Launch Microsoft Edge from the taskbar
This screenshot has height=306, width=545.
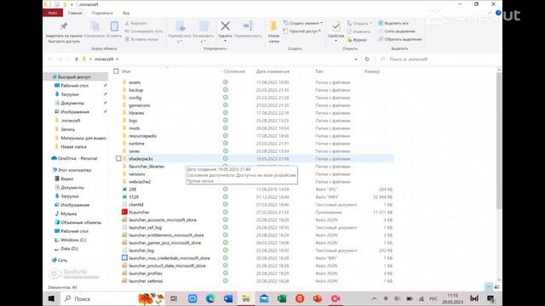(x=210, y=298)
